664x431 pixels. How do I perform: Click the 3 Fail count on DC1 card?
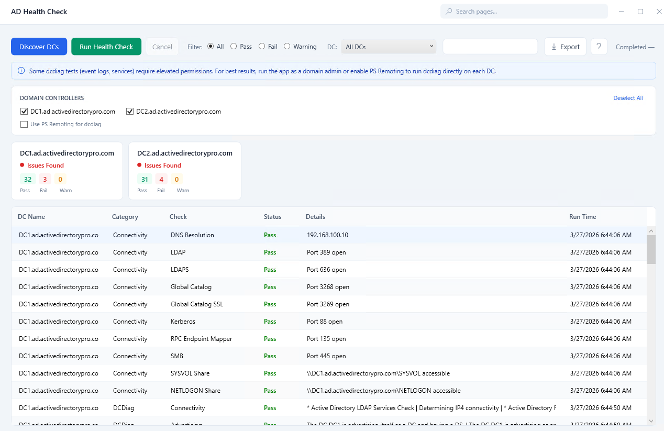45,179
